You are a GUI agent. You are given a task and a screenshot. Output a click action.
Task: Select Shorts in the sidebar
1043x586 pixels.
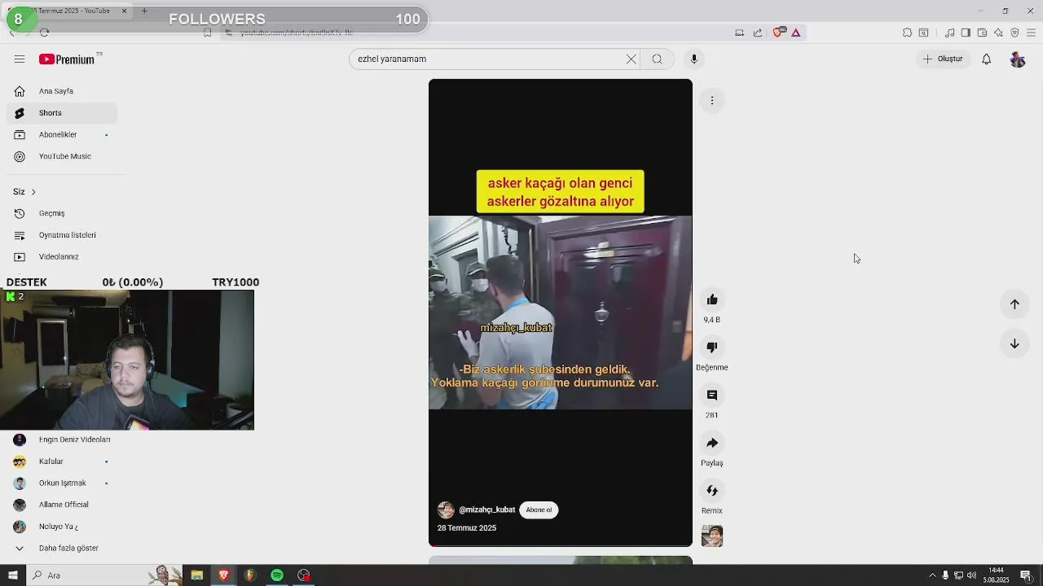[x=61, y=113]
